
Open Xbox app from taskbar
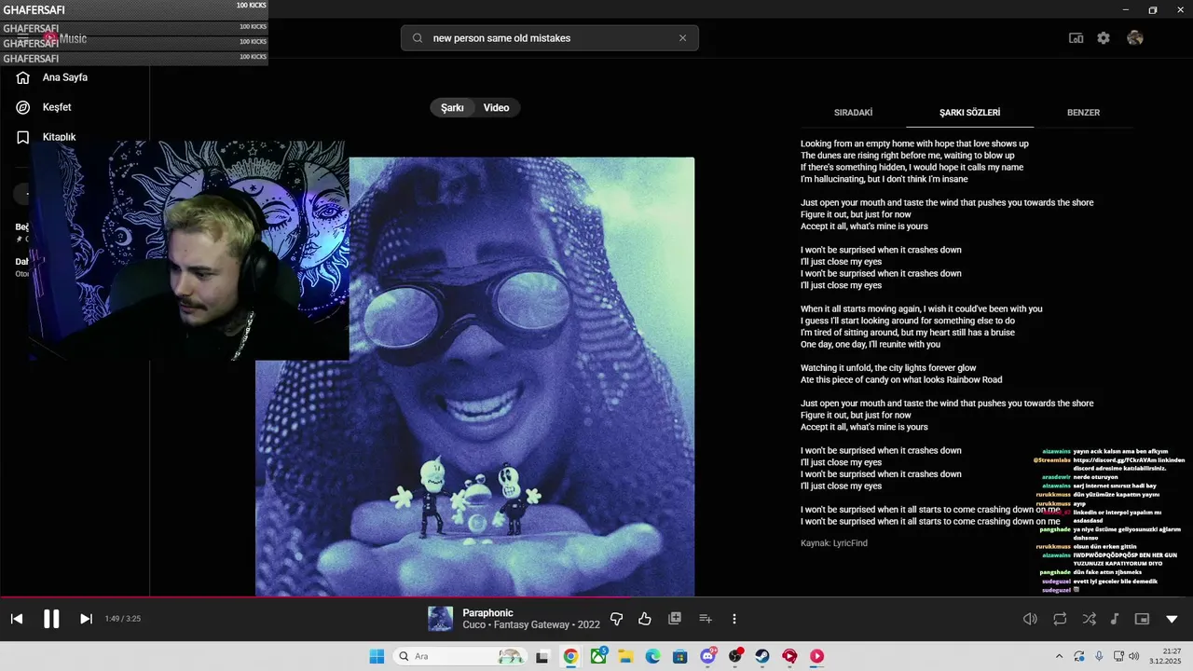pos(598,656)
